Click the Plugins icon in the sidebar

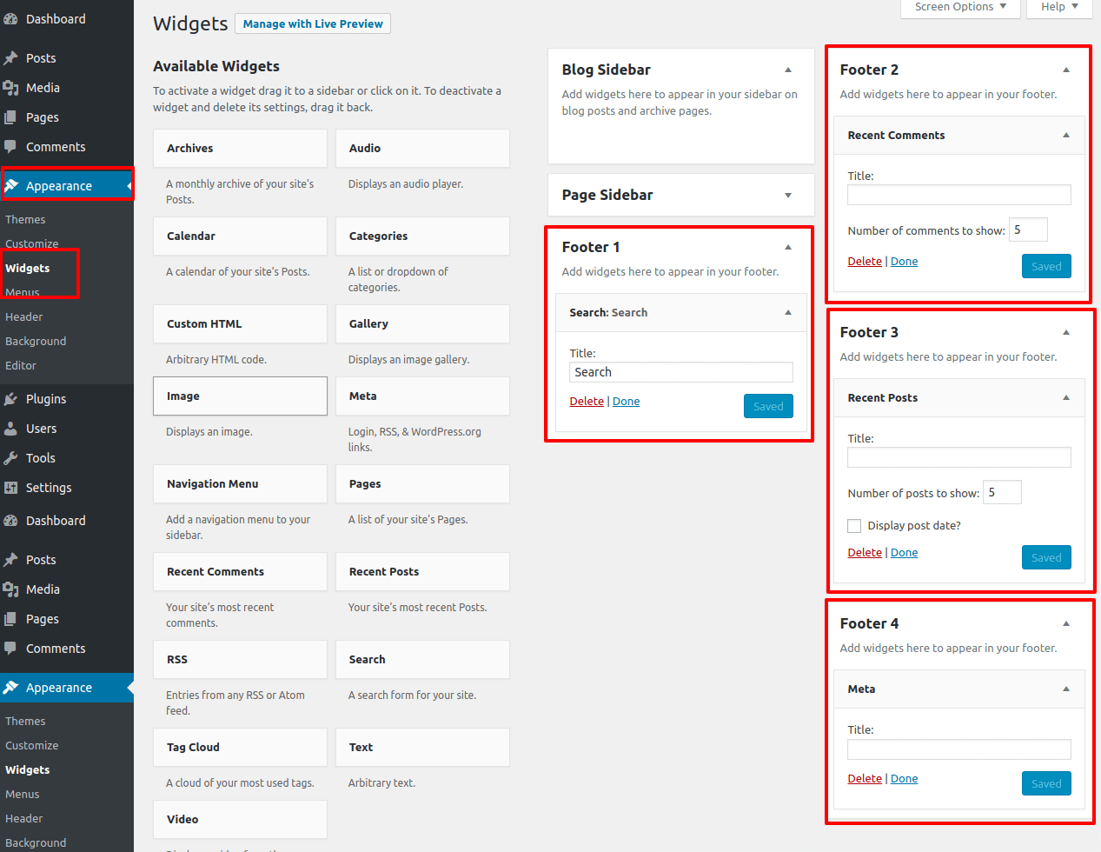[x=12, y=398]
